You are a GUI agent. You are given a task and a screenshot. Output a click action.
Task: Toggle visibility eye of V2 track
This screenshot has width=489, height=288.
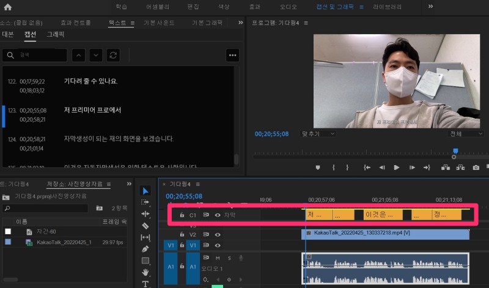click(x=218, y=234)
